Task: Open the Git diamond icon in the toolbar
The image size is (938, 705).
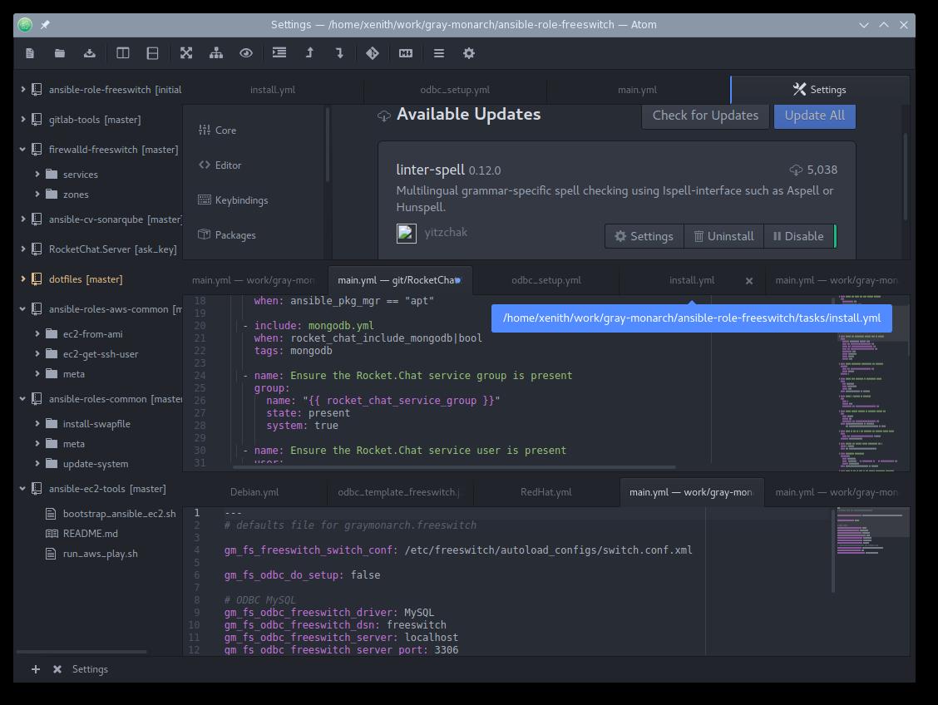Action: click(x=372, y=53)
